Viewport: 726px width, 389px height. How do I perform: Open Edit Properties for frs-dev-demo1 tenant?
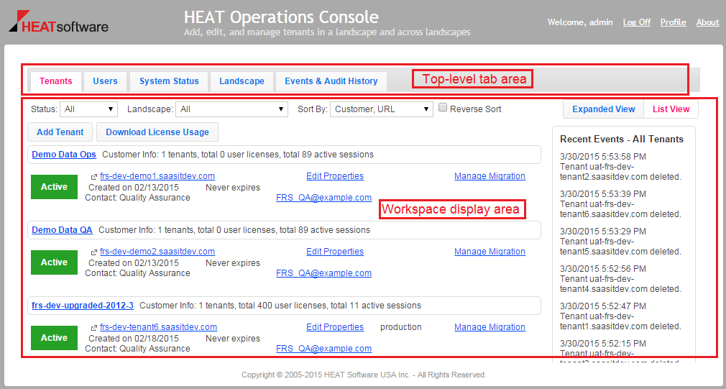click(335, 176)
